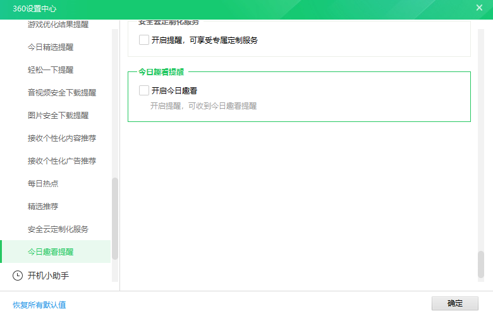Select 图片安全下载提醒 item
This screenshot has width=493, height=316.
tap(58, 116)
